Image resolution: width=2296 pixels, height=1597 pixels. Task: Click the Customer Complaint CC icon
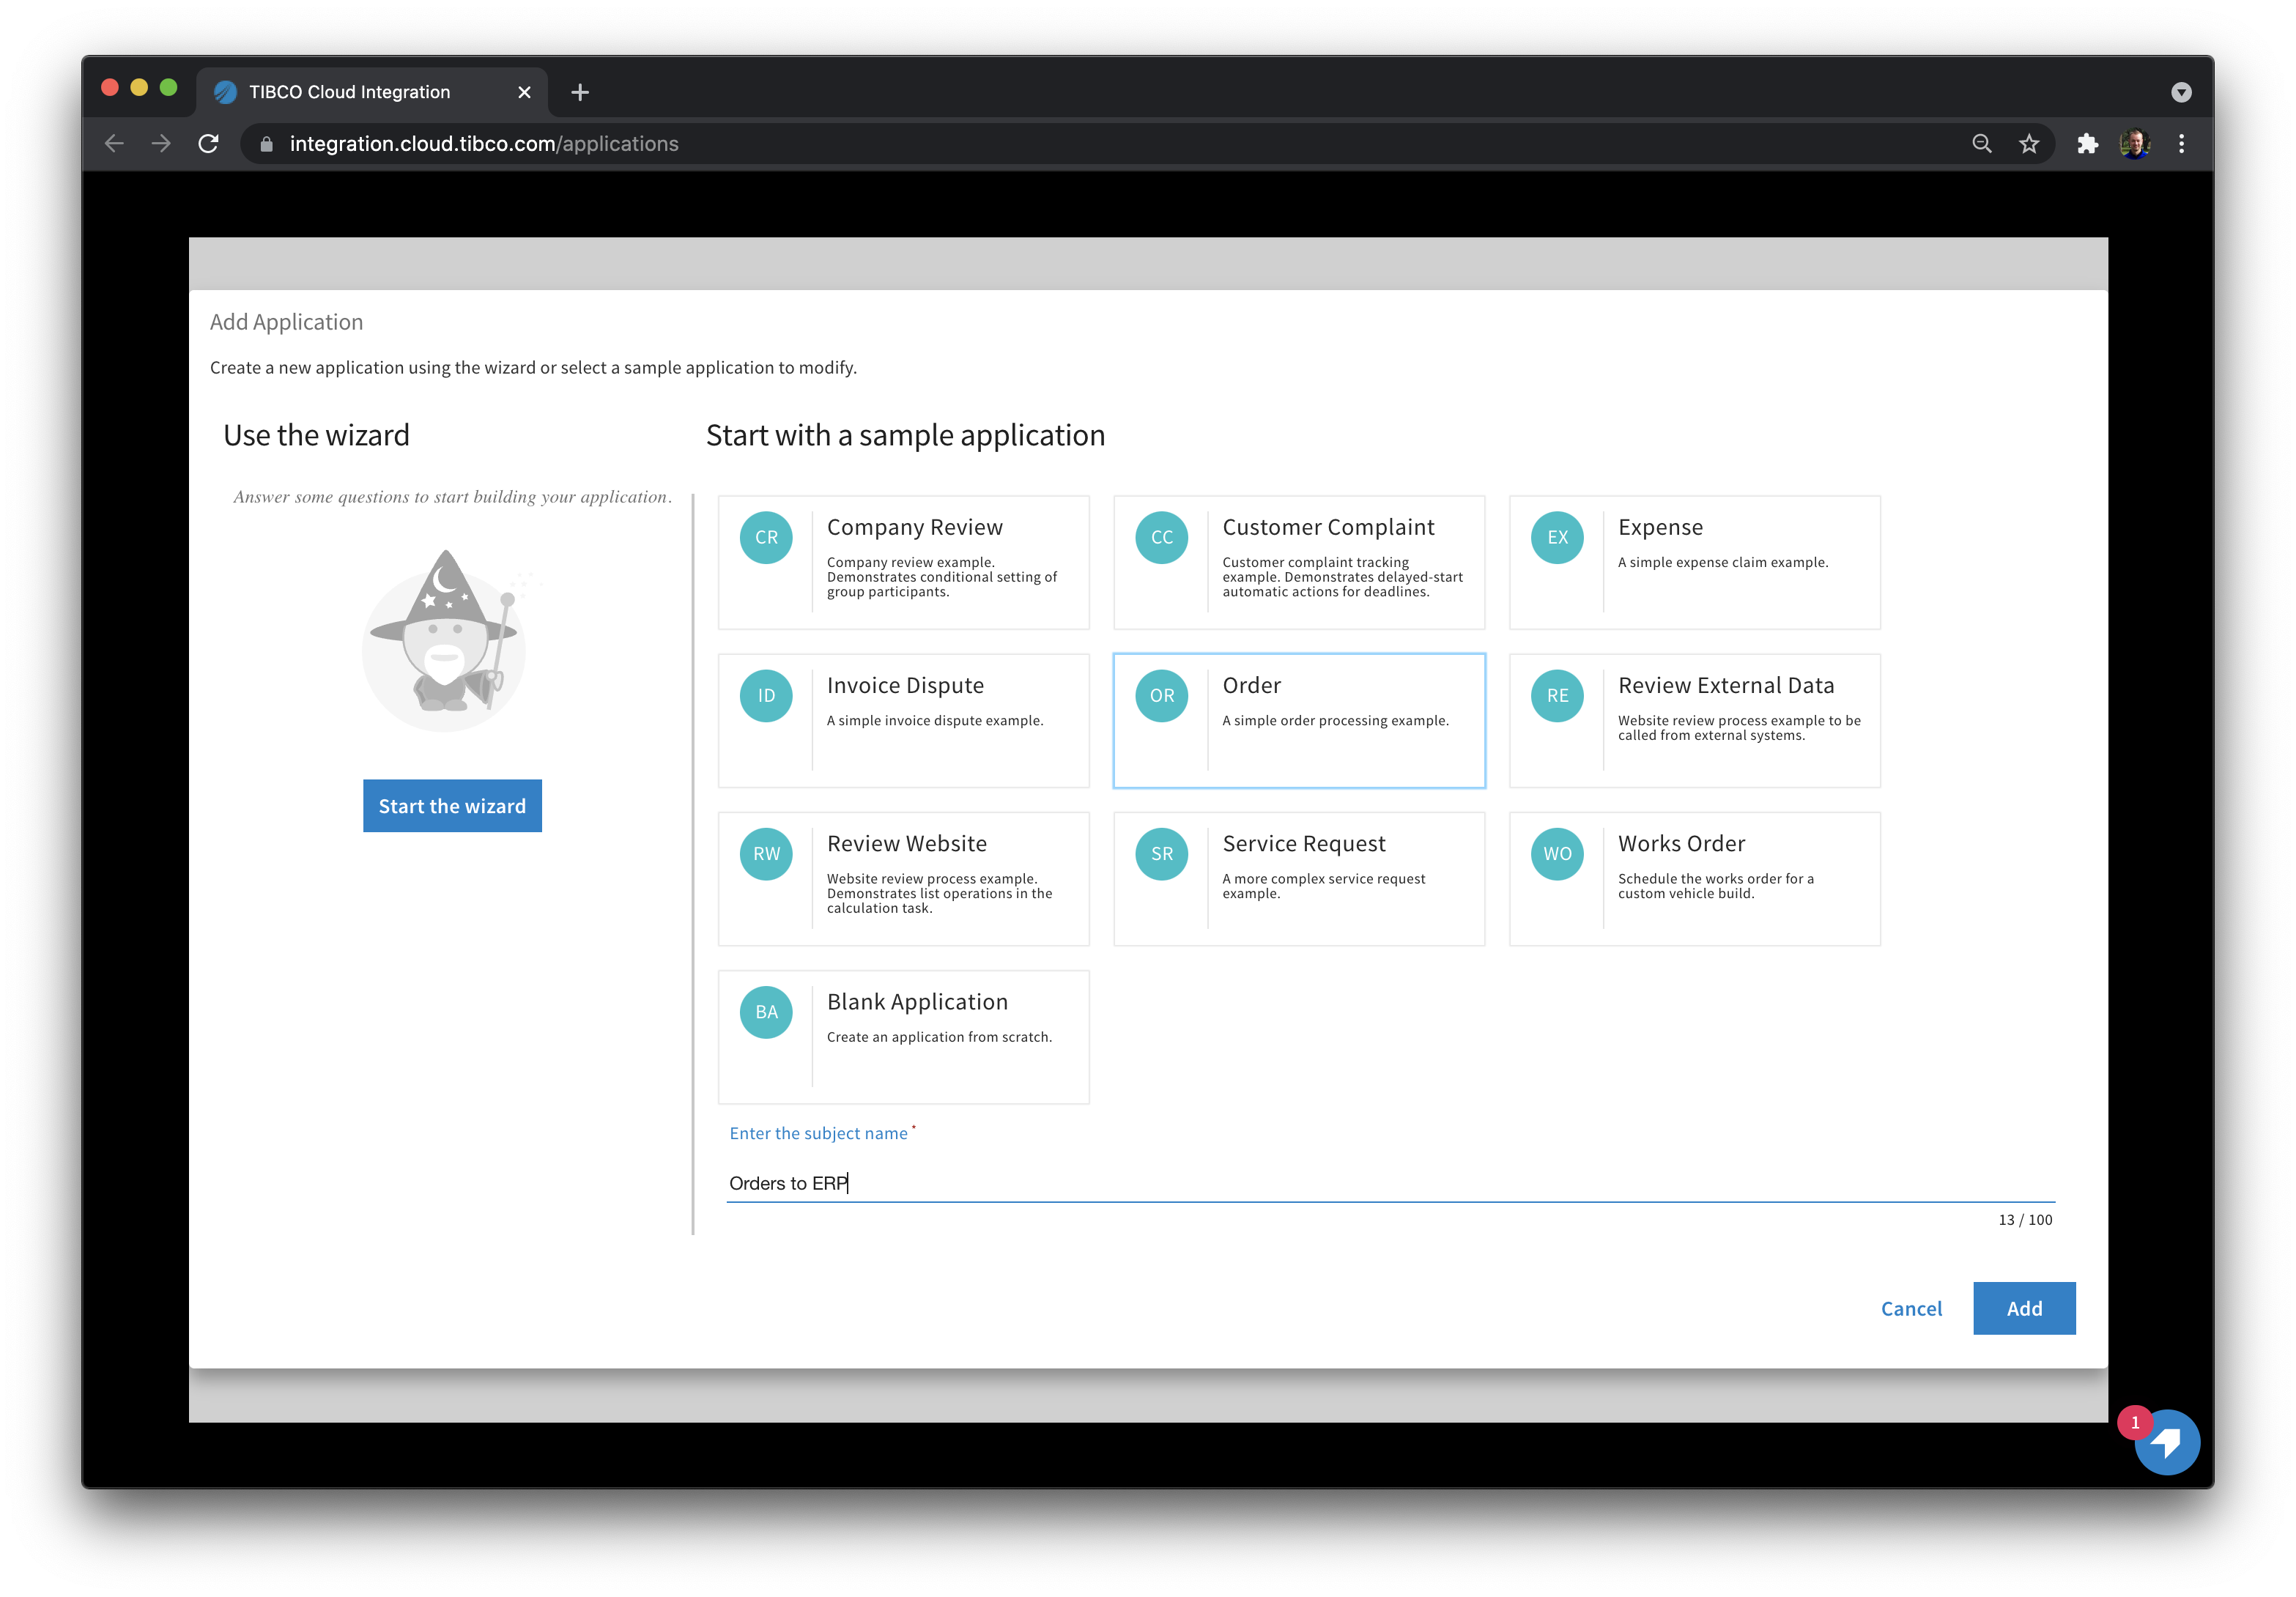pos(1160,537)
